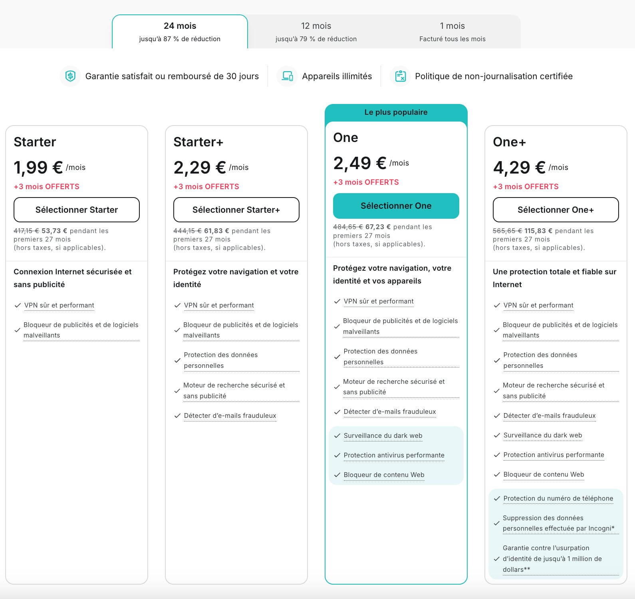The height and width of the screenshot is (599, 635).
Task: Click the checkmark beside Surveillance du dark web
Action: point(337,435)
